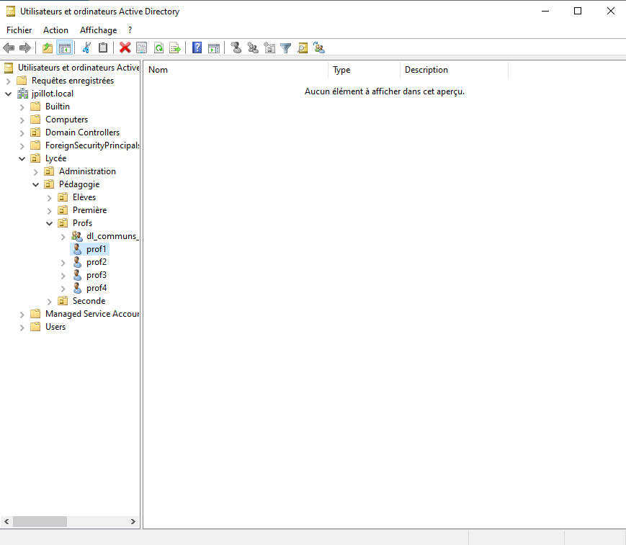Click the create new group icon
The image size is (626, 545).
click(x=253, y=48)
